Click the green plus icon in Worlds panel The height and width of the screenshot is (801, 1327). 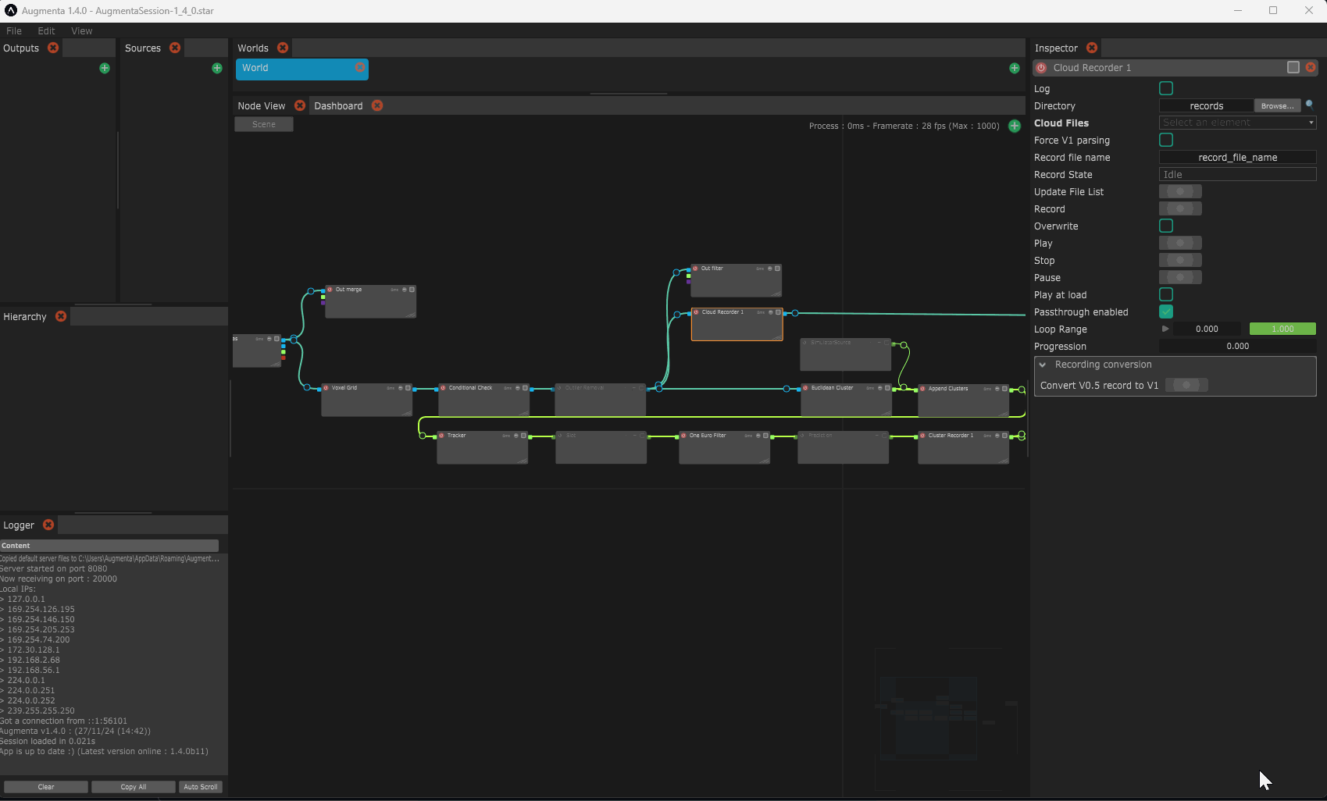tap(1014, 69)
